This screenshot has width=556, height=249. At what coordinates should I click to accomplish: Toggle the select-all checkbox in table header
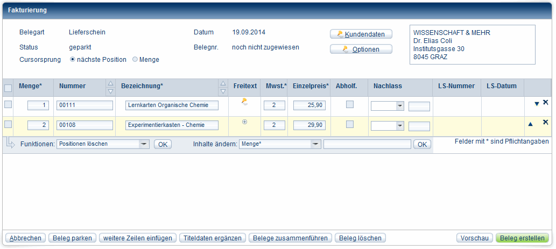point(8,88)
